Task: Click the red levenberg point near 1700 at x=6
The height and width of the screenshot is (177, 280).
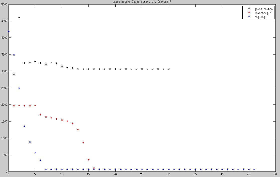Action: [41, 115]
